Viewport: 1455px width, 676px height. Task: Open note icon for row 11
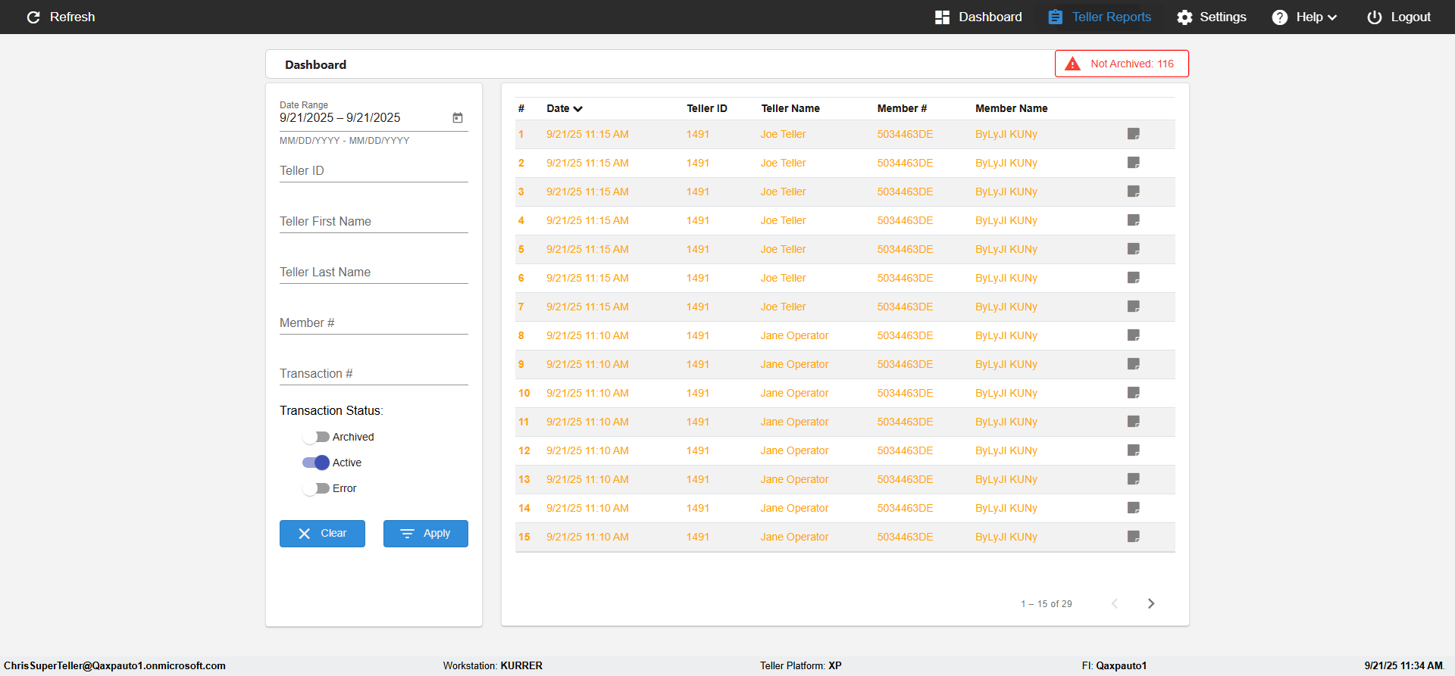1134,422
